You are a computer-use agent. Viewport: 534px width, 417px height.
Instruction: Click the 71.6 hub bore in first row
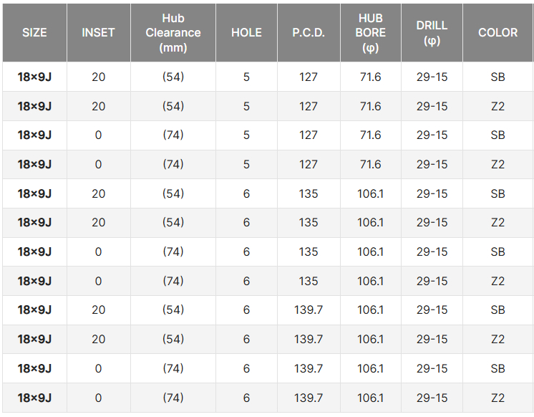click(371, 77)
